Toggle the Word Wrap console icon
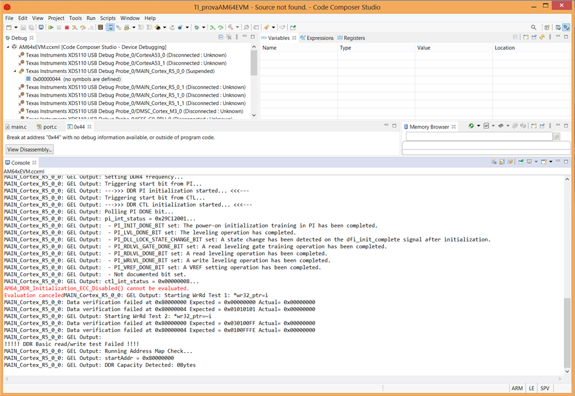Viewport: 575px width, 396px height. [x=510, y=161]
